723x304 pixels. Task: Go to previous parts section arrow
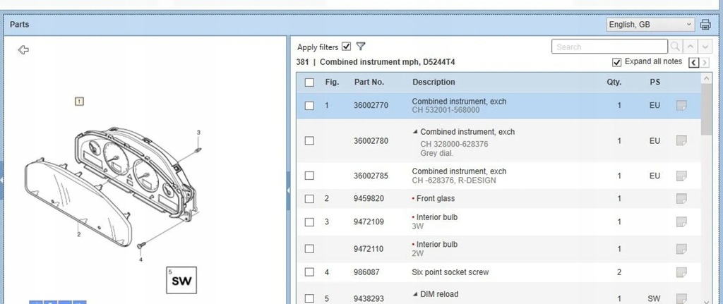[x=694, y=63]
